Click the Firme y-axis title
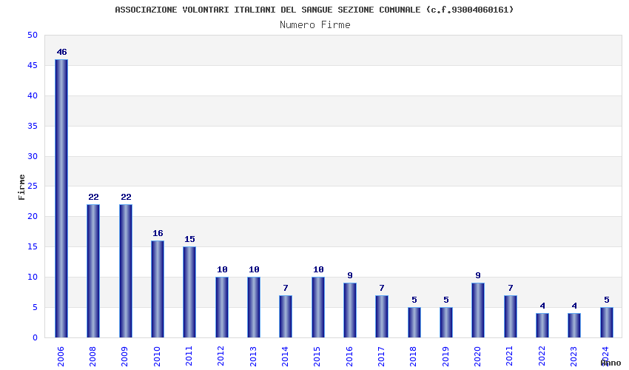This screenshot has height=370, width=629. tap(21, 187)
